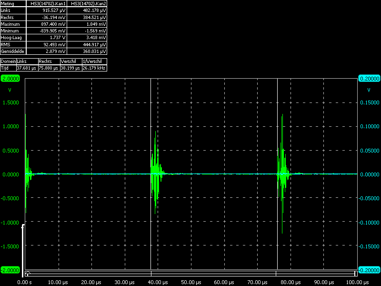Click the cyan -0.20000 lower range label
The height and width of the screenshot is (286, 381).
coord(369,270)
